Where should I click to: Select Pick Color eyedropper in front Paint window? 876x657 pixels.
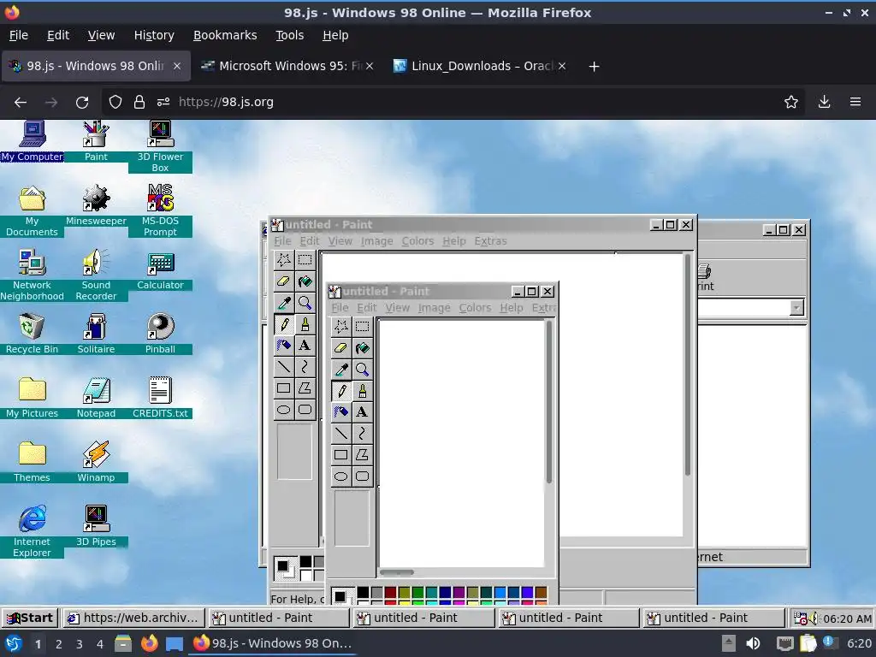tap(340, 370)
